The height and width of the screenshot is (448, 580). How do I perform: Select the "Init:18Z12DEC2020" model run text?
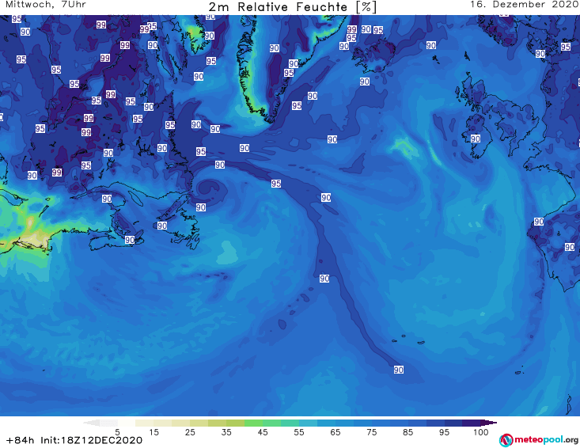pos(91,440)
